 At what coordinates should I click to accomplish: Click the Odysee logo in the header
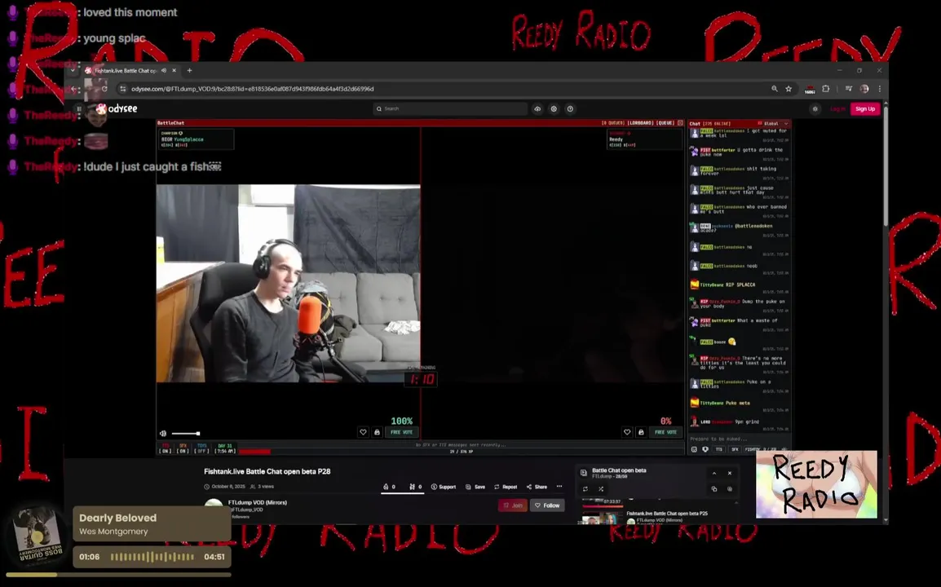117,108
